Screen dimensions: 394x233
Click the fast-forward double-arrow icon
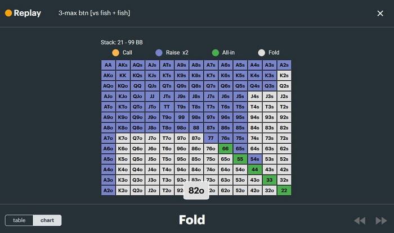[381, 221]
